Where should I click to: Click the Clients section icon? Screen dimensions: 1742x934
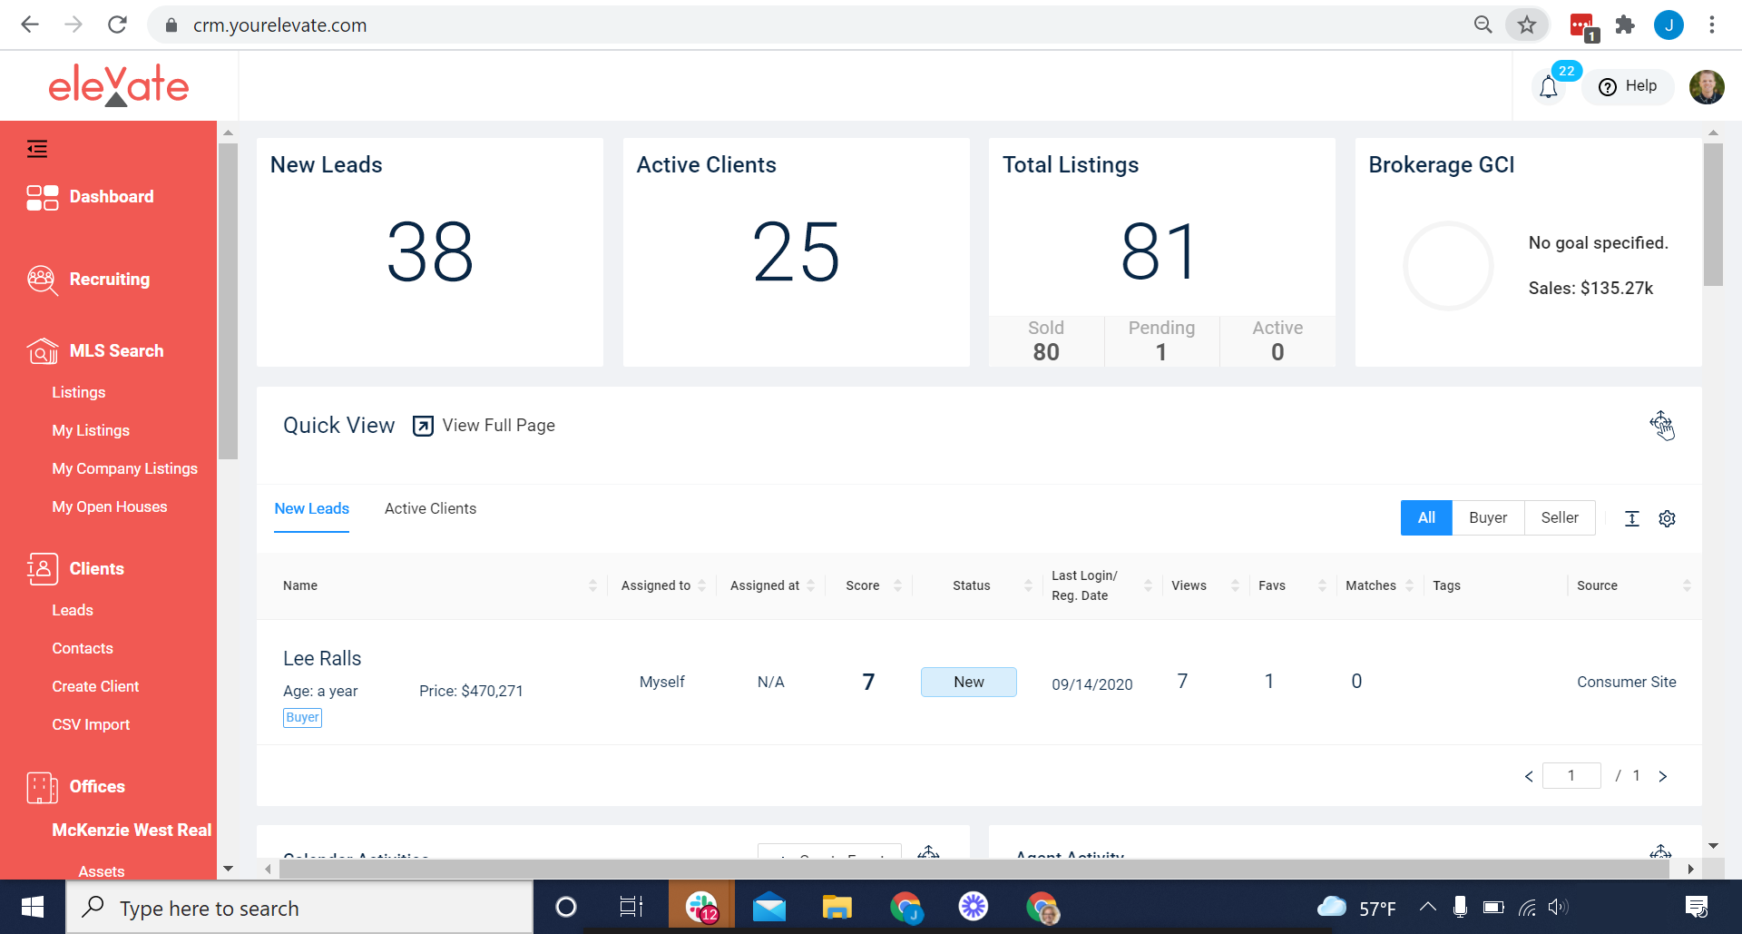pyautogui.click(x=42, y=569)
